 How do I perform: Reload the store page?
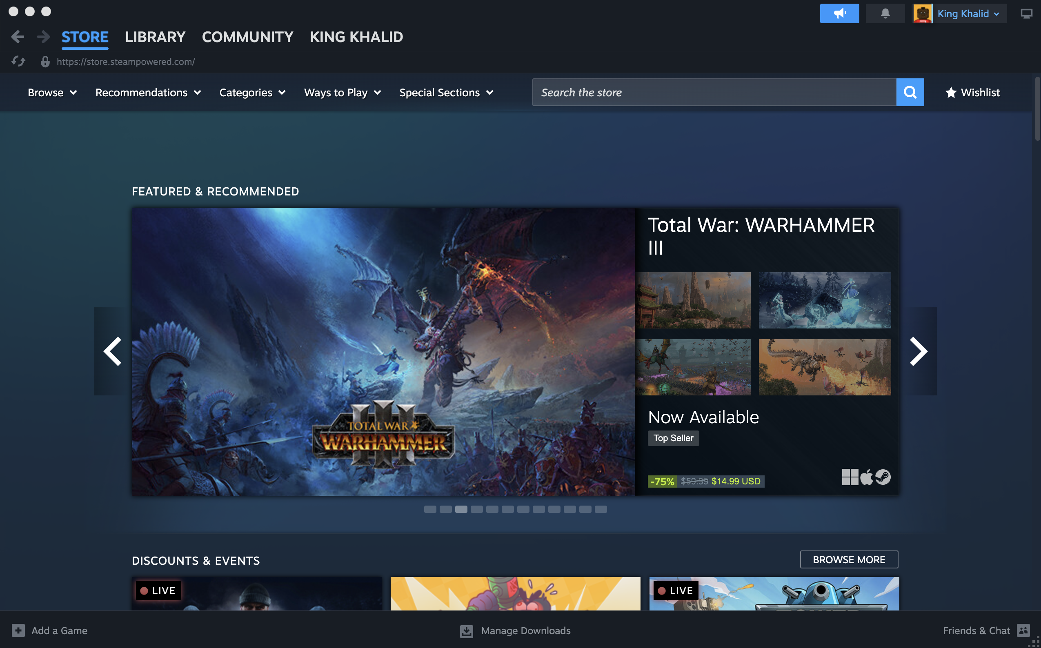(18, 62)
